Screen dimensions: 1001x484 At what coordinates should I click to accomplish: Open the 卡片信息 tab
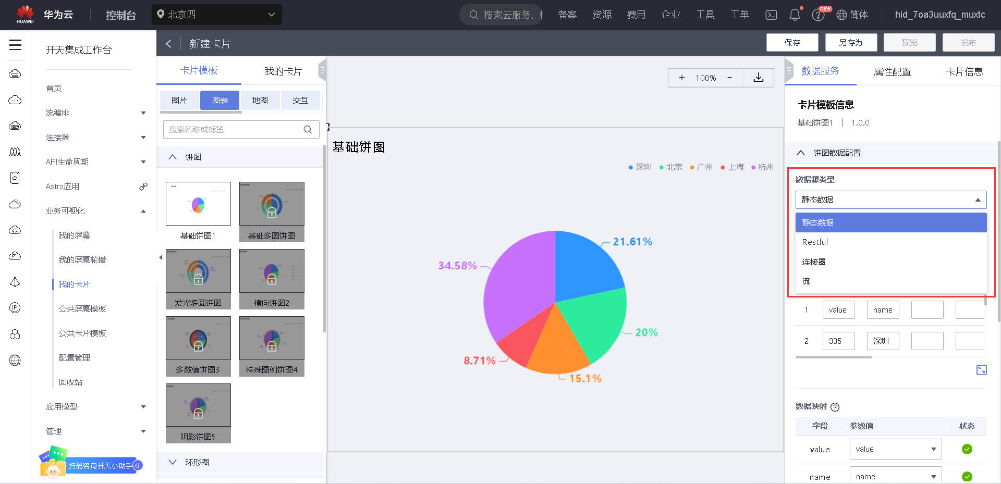tap(965, 71)
